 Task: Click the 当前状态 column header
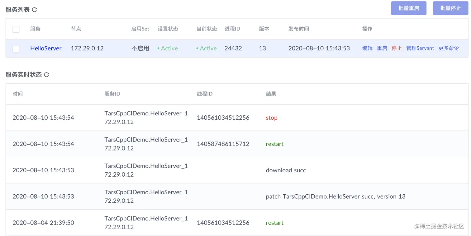coord(207,29)
